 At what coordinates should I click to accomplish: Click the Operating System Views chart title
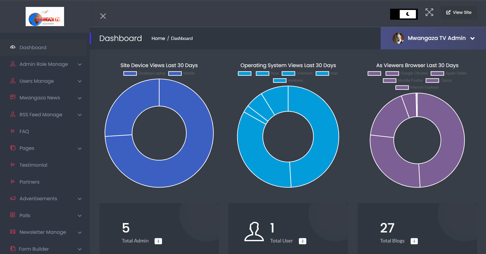click(x=288, y=65)
